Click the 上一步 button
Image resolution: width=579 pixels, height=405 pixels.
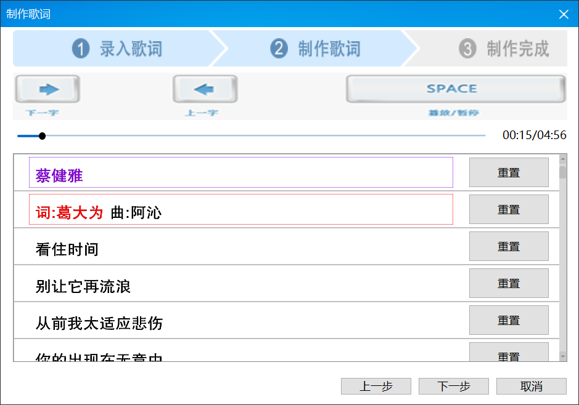[x=376, y=387]
